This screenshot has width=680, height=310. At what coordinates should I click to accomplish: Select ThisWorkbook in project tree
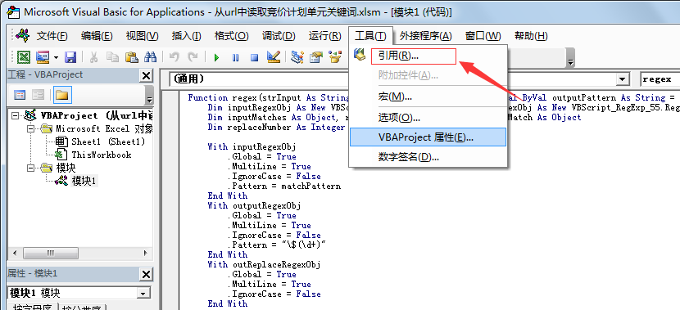[x=101, y=155]
